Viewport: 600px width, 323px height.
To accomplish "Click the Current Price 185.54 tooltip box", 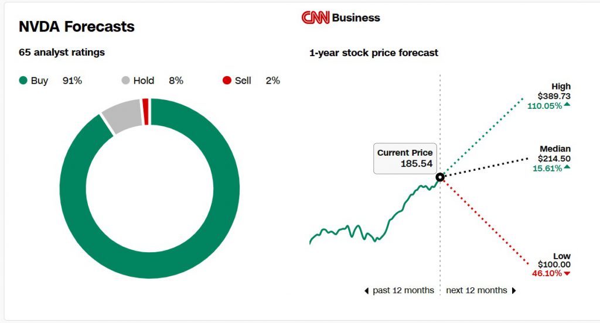I will click(404, 159).
